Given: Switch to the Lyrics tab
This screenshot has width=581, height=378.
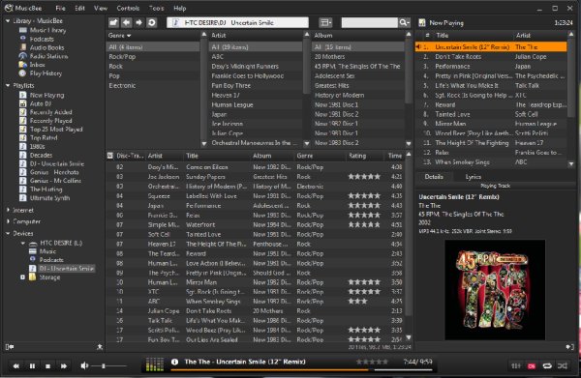Looking at the screenshot, I should (474, 177).
